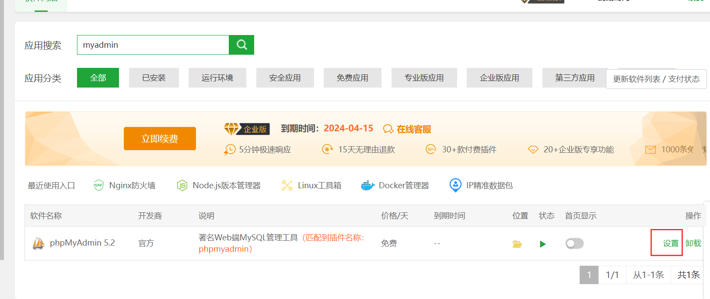Select the 免费应用 category tab

click(x=353, y=77)
